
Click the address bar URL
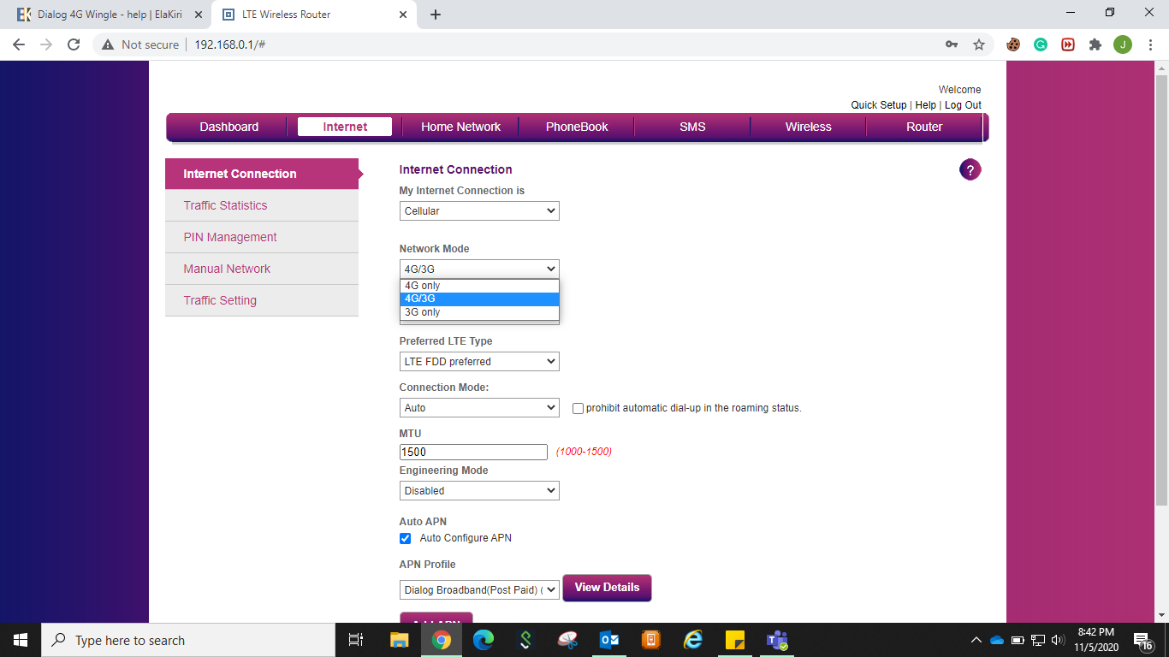(229, 44)
